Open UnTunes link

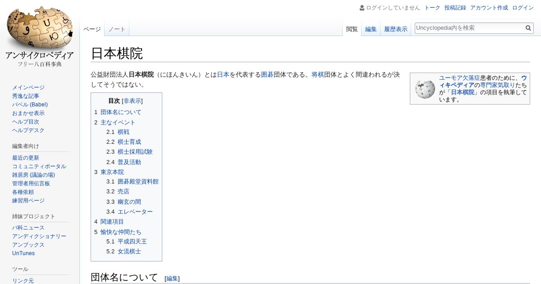(23, 253)
